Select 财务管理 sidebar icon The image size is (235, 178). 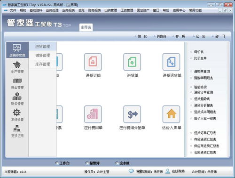17,97
